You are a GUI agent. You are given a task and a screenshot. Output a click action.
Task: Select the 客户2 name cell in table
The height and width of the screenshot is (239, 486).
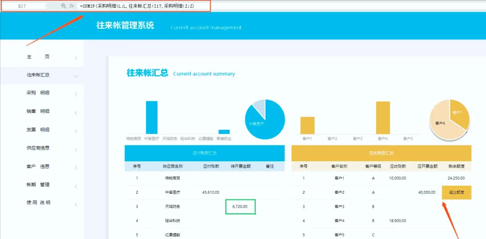point(339,192)
